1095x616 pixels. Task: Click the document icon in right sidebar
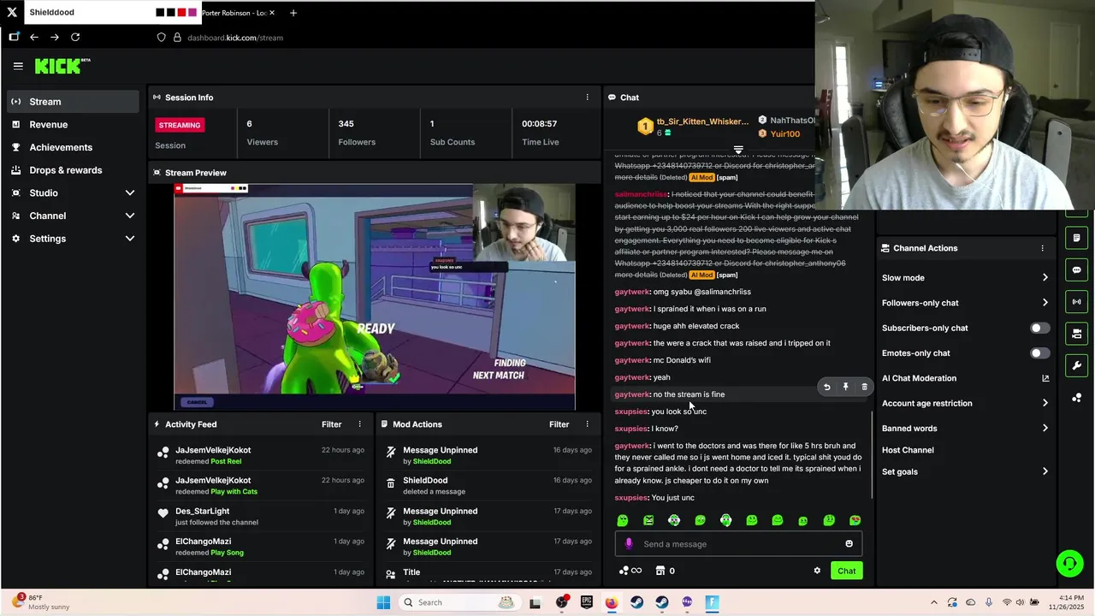1076,238
